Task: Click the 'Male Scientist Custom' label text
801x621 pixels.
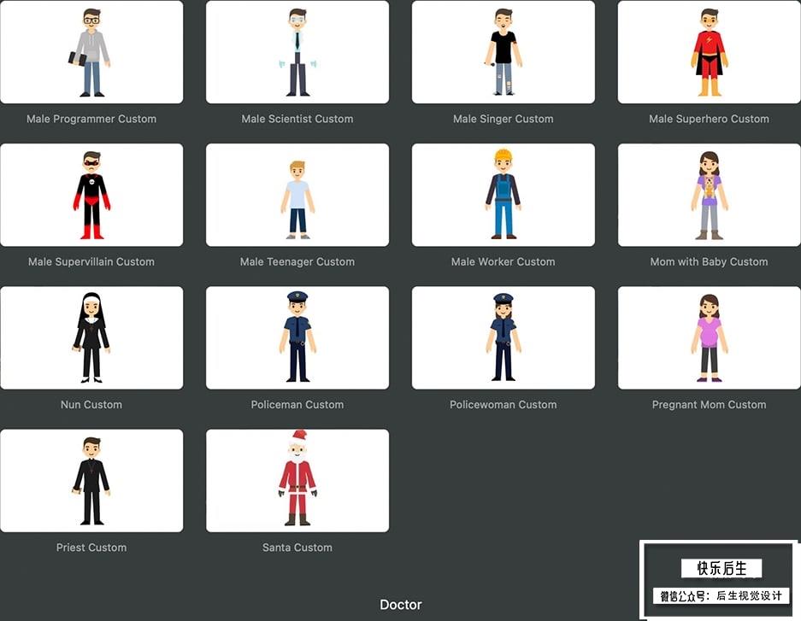Action: [x=297, y=119]
